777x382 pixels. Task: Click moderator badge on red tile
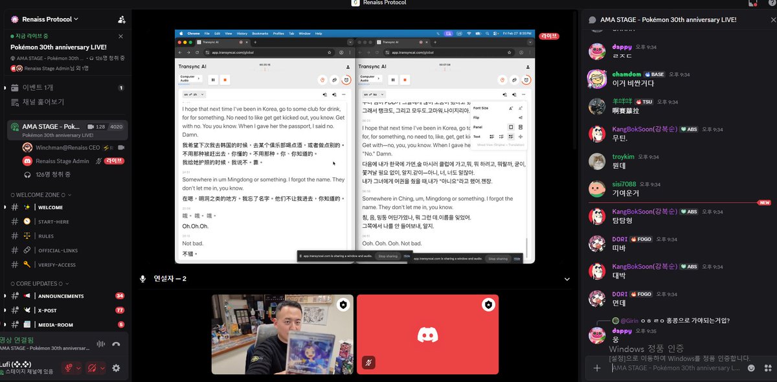click(488, 304)
